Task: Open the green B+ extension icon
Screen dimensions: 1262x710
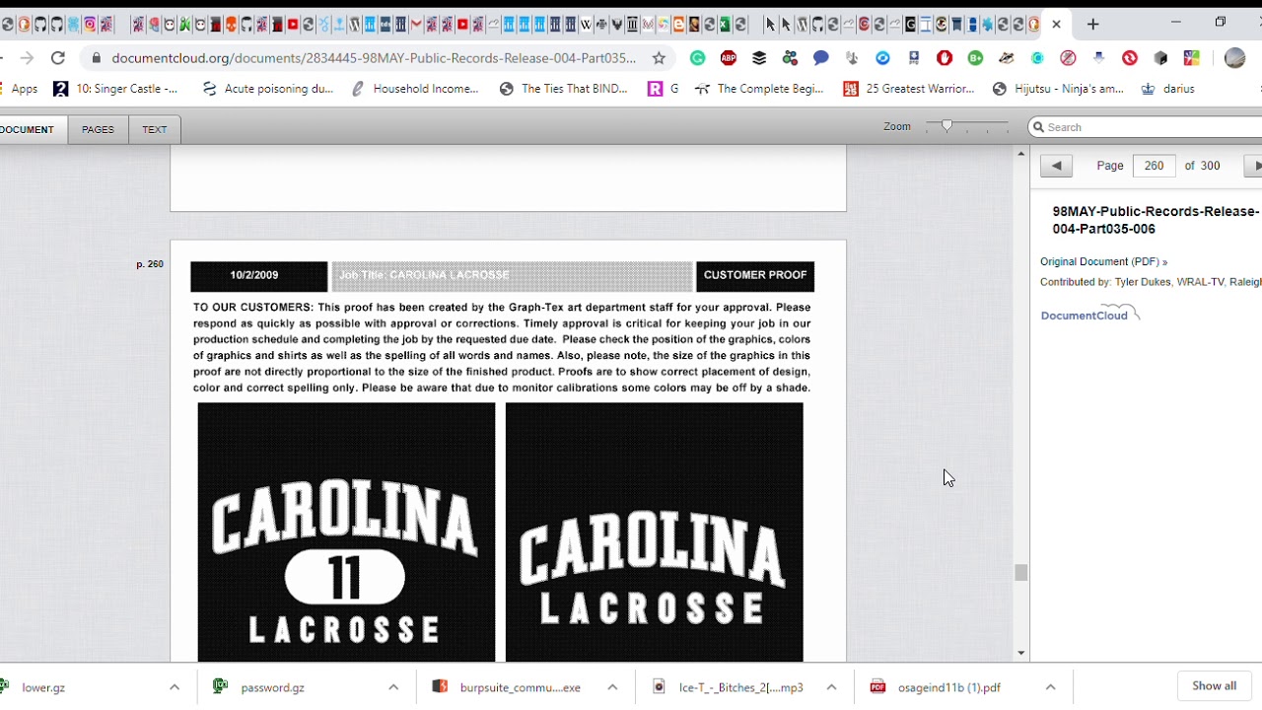Action: pos(975,58)
